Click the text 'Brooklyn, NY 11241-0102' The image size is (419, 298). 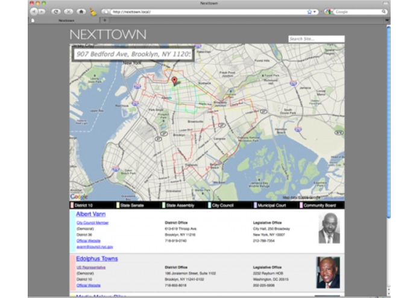tap(184, 279)
